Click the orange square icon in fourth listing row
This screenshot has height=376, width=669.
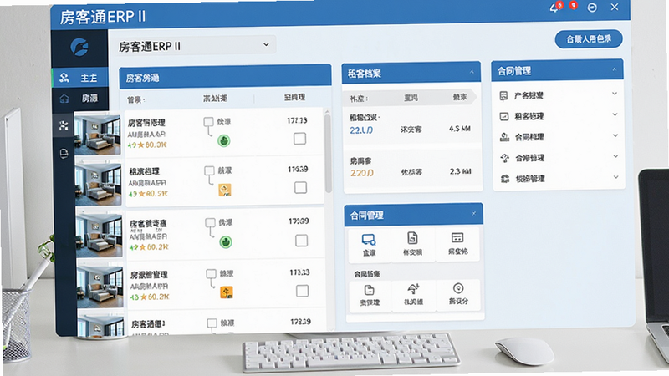226,292
